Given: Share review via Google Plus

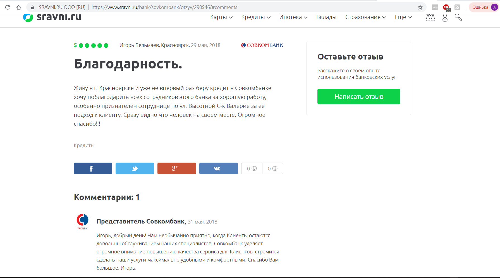Looking at the screenshot, I should [176, 168].
